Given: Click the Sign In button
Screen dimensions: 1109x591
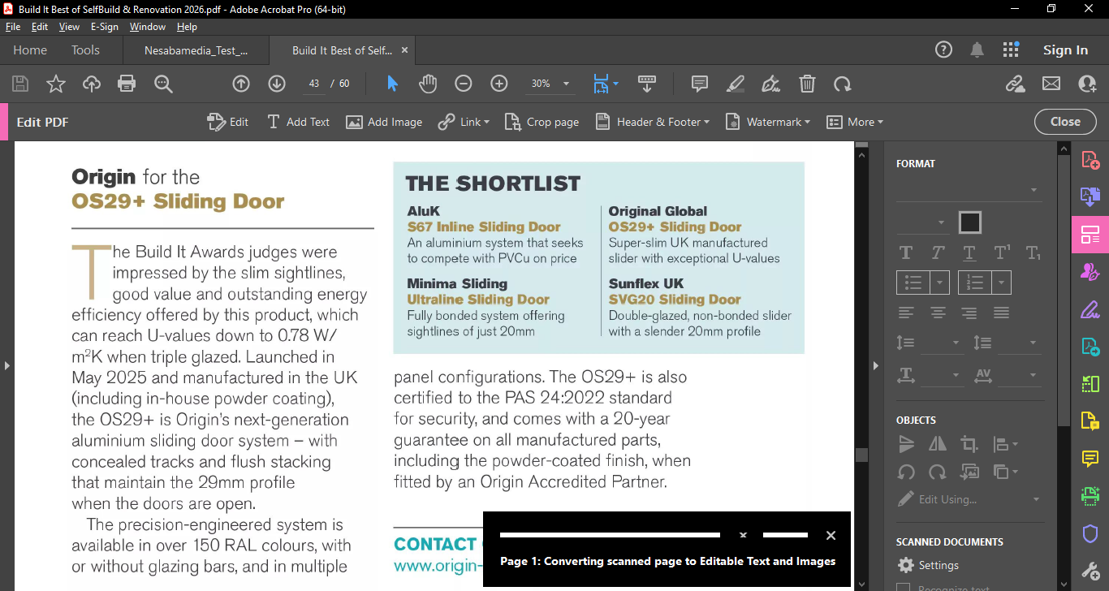Looking at the screenshot, I should point(1065,50).
